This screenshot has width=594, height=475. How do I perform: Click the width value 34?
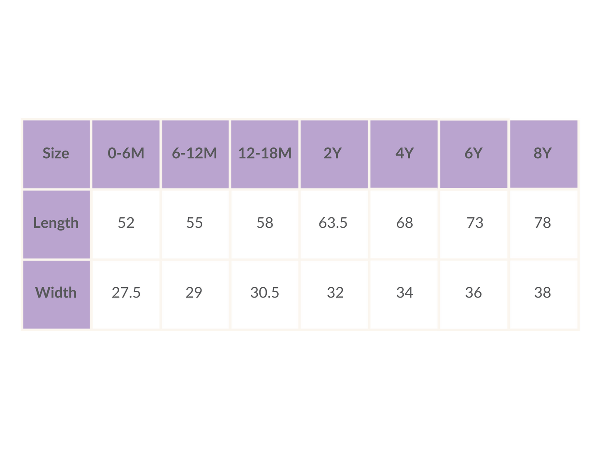(x=404, y=293)
